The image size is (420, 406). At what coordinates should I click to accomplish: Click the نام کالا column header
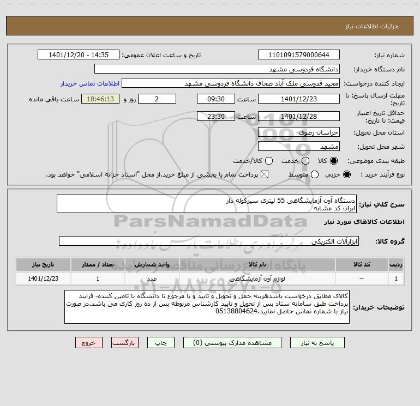257,264
